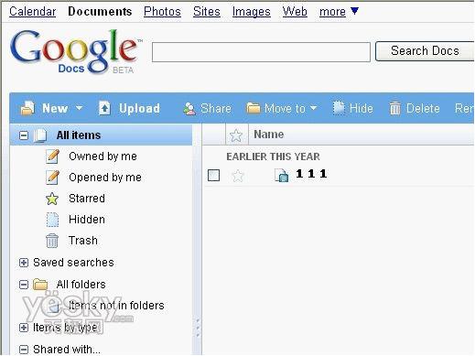This screenshot has width=475, height=356.
Task: Click the Starred green star icon
Action: [x=52, y=199]
